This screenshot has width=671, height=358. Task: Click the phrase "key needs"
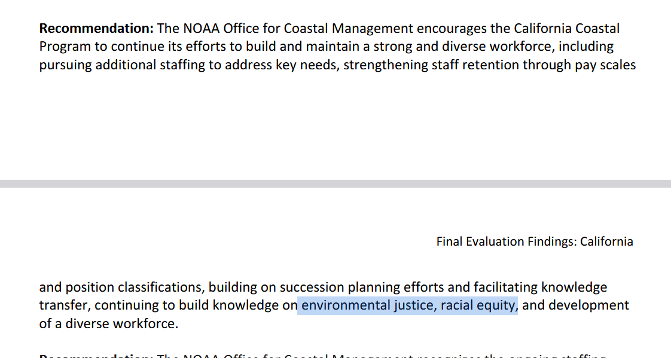305,65
